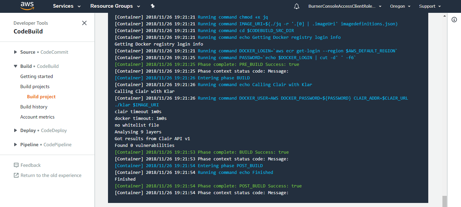This screenshot has width=461, height=207.
Task: Open Build history
Action: click(34, 107)
